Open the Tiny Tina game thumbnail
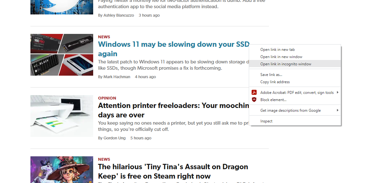Image resolution: width=368 pixels, height=183 pixels. pyautogui.click(x=62, y=170)
